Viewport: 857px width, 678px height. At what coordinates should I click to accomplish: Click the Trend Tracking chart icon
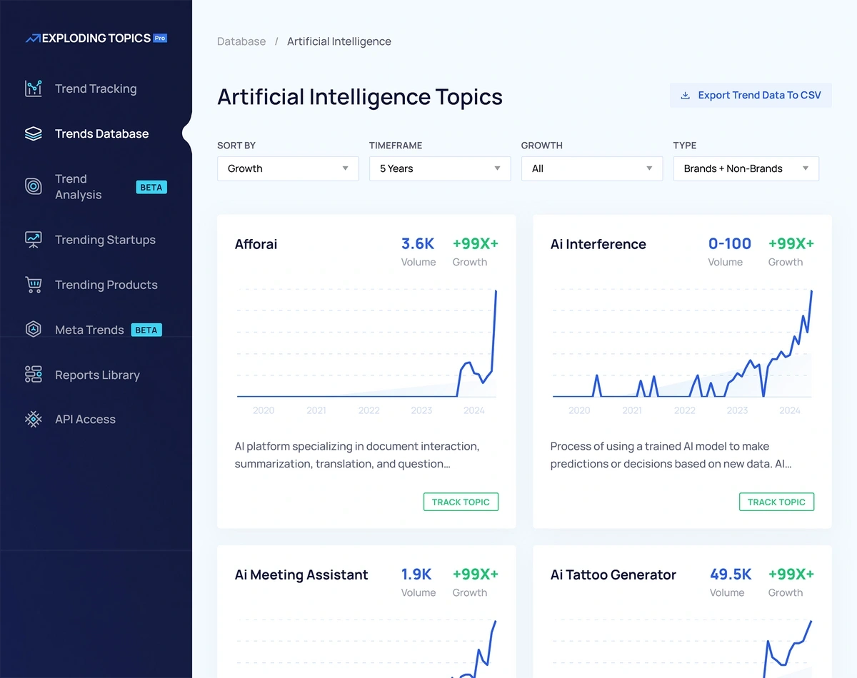pyautogui.click(x=34, y=88)
